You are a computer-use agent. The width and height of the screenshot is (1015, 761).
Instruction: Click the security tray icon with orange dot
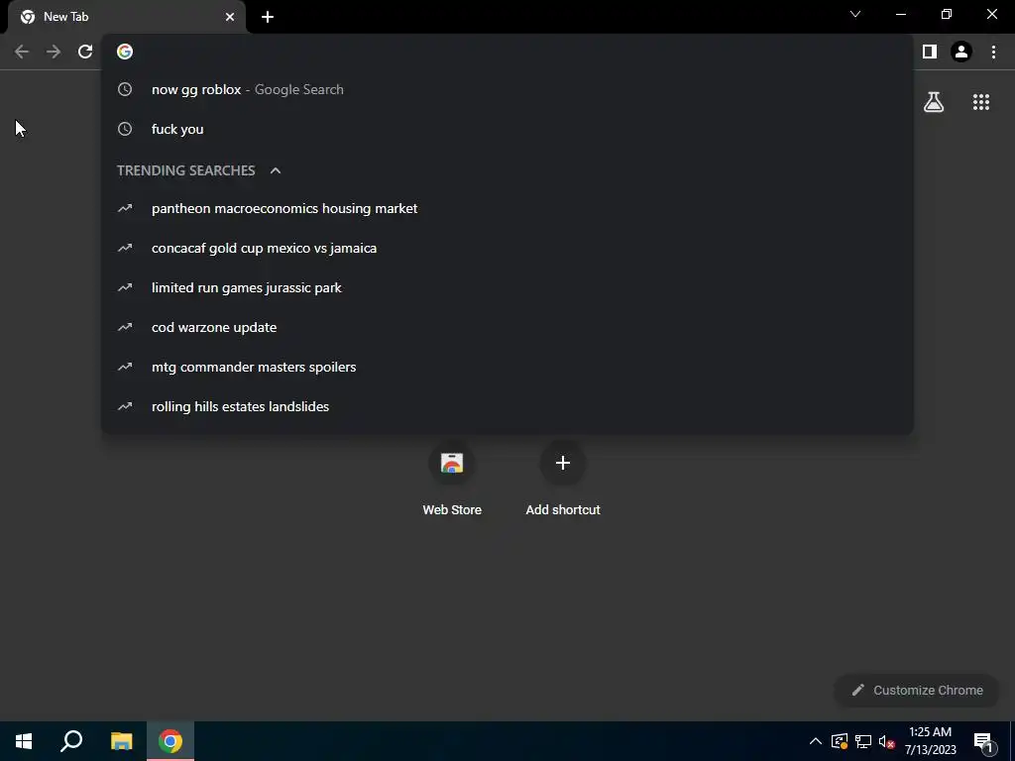click(840, 741)
